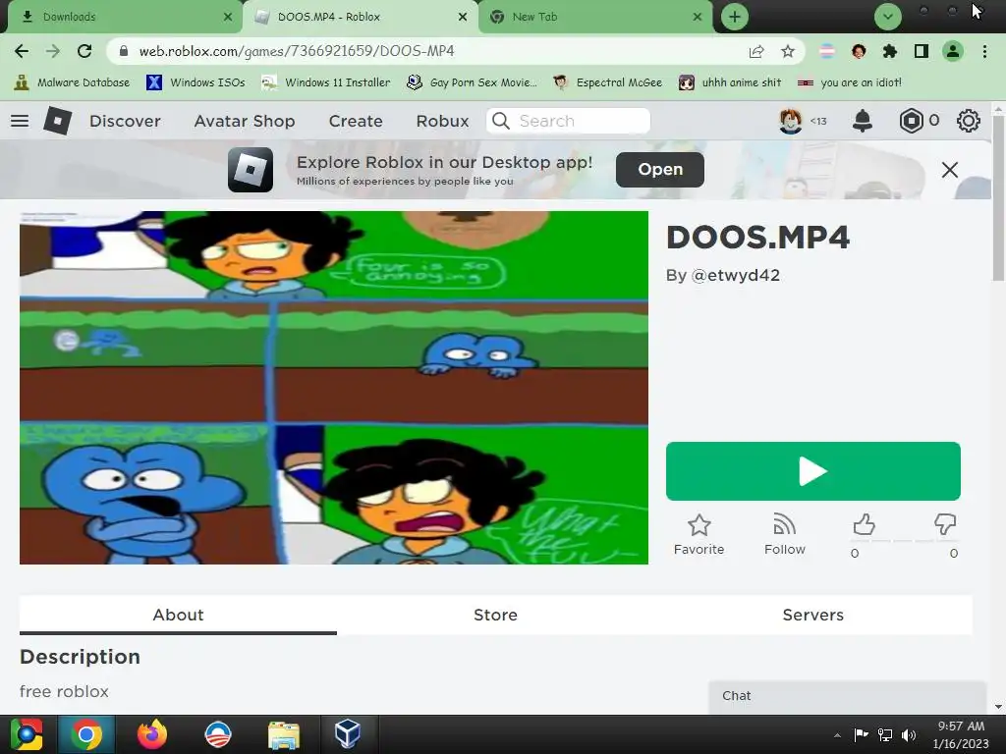This screenshot has width=1006, height=754.
Task: Open the 'you are an idiot!' bookmark
Action: (x=850, y=82)
